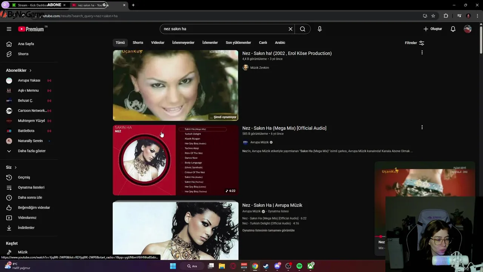The height and width of the screenshot is (272, 483).
Task: Clear the search box with X icon
Action: (291, 29)
